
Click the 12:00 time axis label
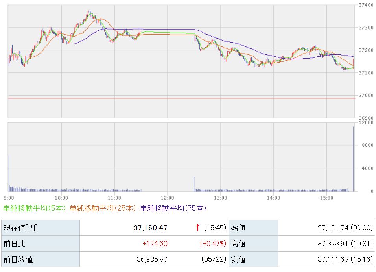[x=168, y=198]
